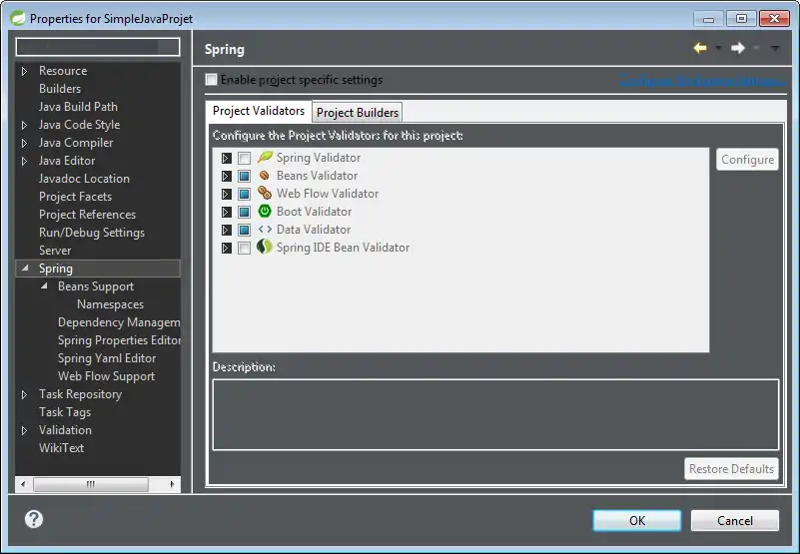Screen dimensions: 800x554
Task: Check the Spring Validator checkbox
Action: point(245,159)
